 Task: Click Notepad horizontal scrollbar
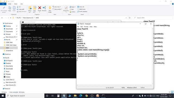(x=114, y=85)
